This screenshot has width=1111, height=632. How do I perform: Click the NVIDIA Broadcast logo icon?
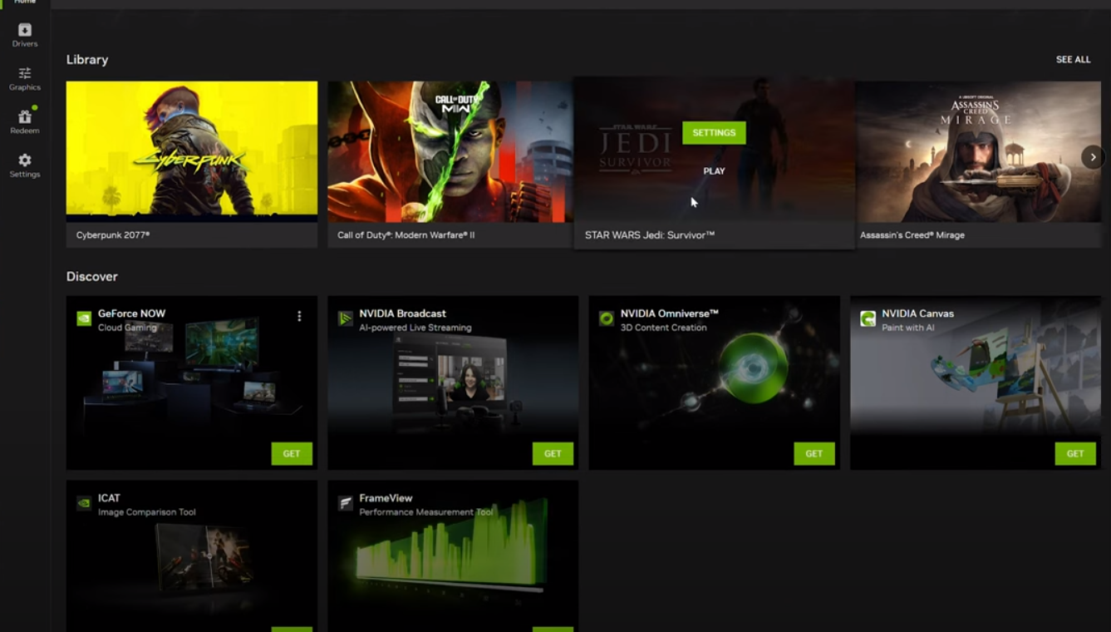pos(345,318)
